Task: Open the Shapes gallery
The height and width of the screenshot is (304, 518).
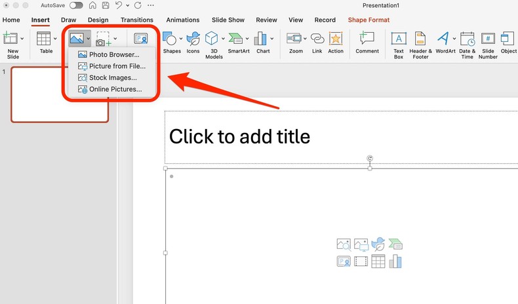Action: (x=170, y=39)
